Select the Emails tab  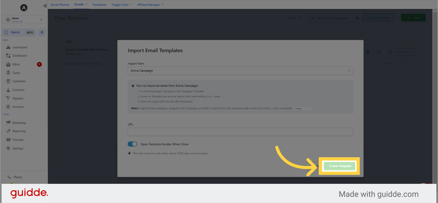[x=79, y=4]
